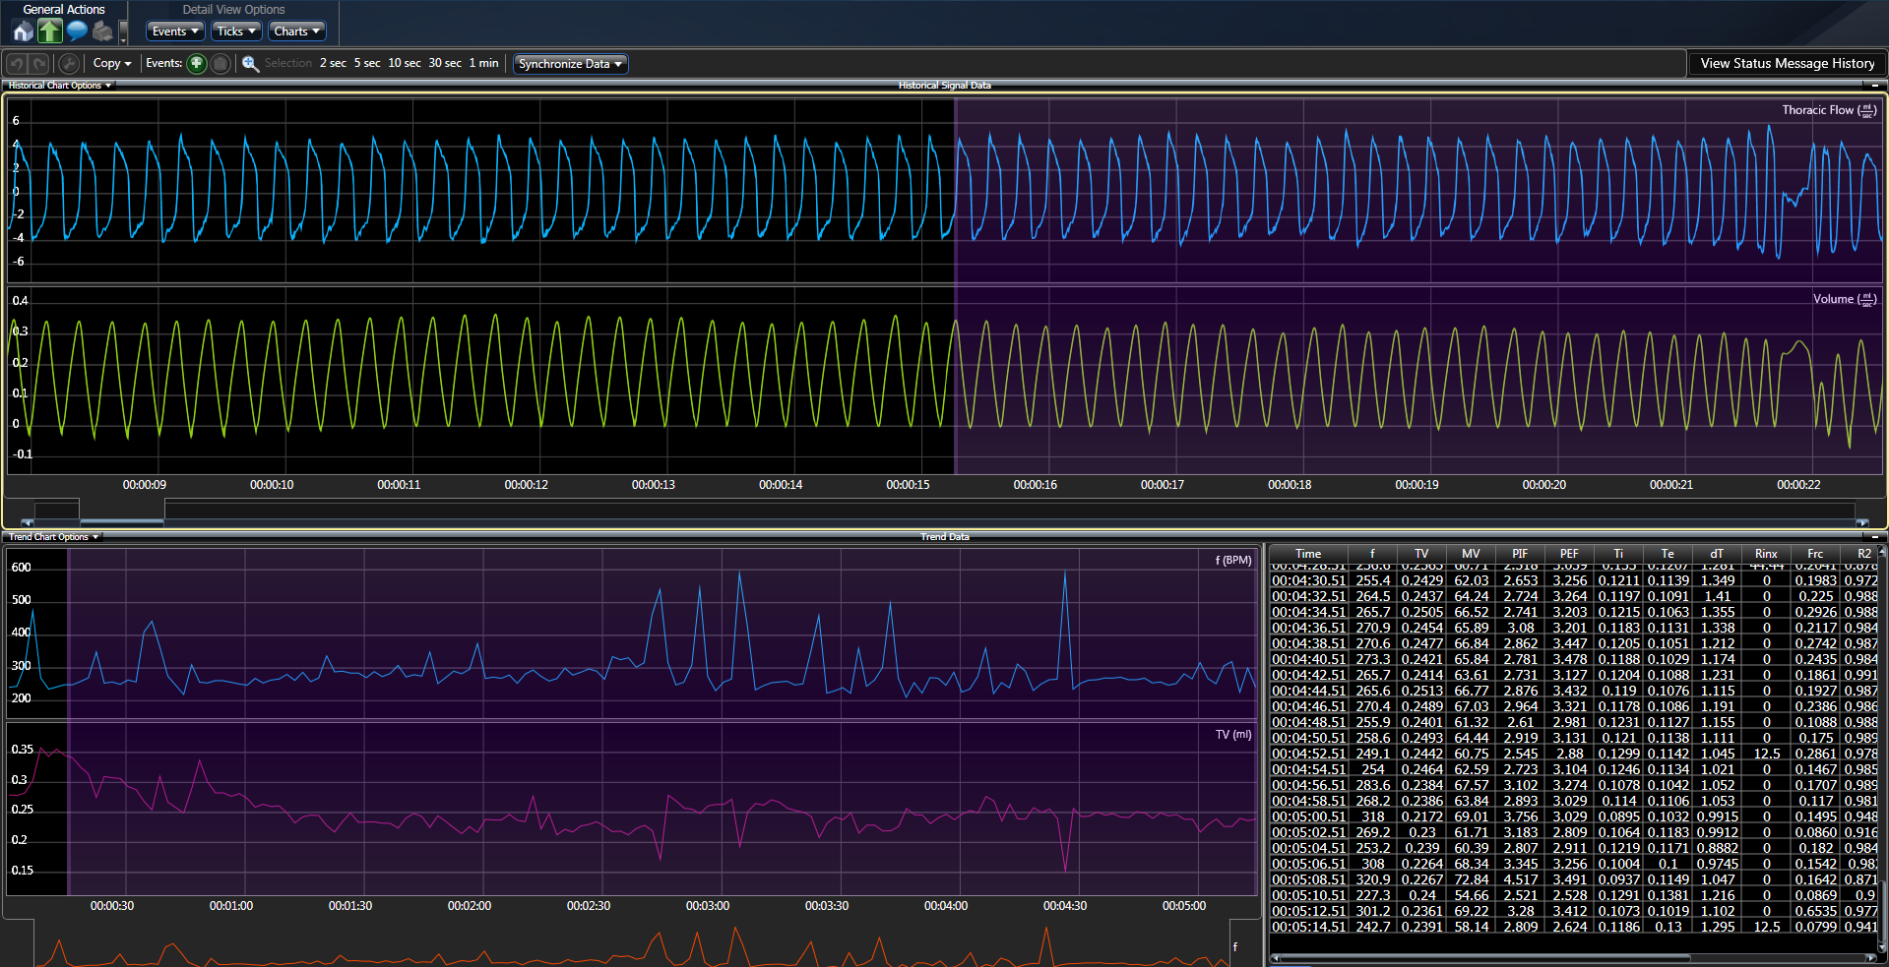1889x967 pixels.
Task: Click the Home icon in General Actions
Action: 23,31
